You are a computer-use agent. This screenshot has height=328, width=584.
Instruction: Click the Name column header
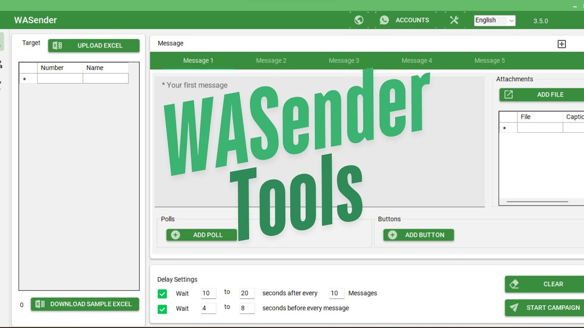click(105, 68)
